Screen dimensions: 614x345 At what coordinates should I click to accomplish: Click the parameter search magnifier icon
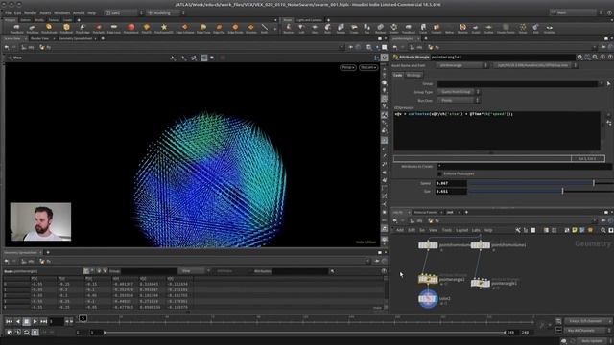(595, 57)
